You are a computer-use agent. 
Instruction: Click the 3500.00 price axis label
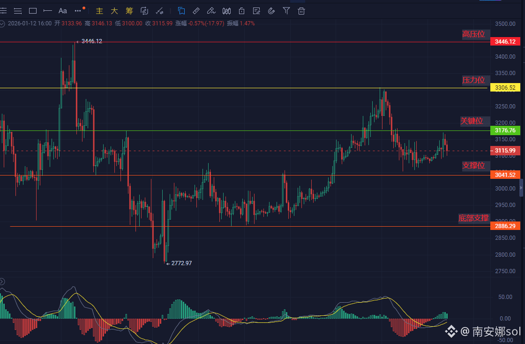(x=505, y=24)
